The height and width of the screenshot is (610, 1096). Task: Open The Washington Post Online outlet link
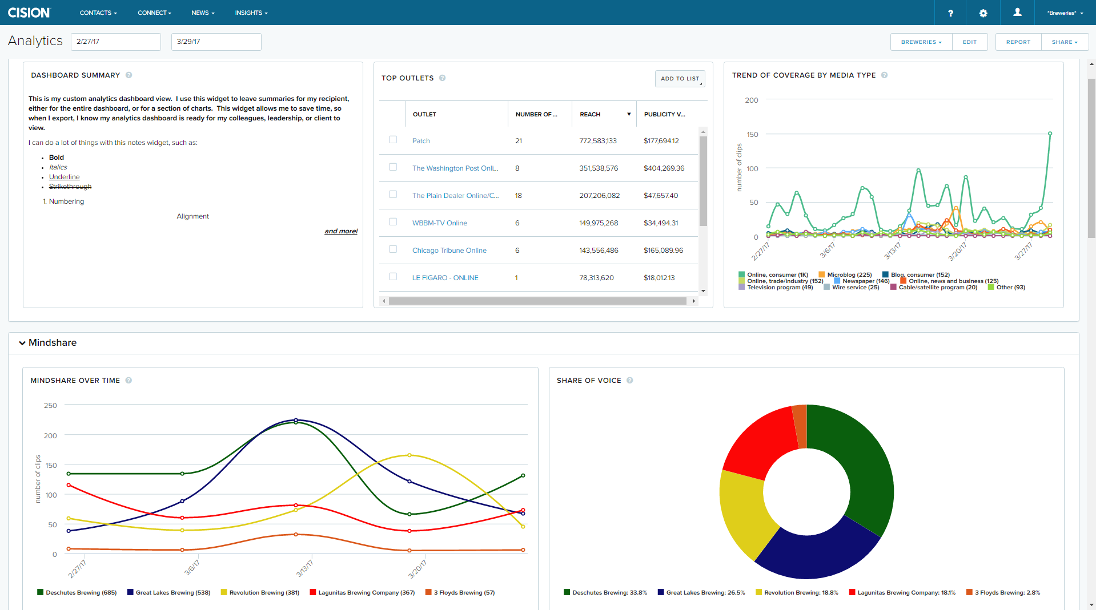[455, 168]
